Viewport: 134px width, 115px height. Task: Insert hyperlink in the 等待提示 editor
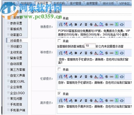[x=112, y=53]
